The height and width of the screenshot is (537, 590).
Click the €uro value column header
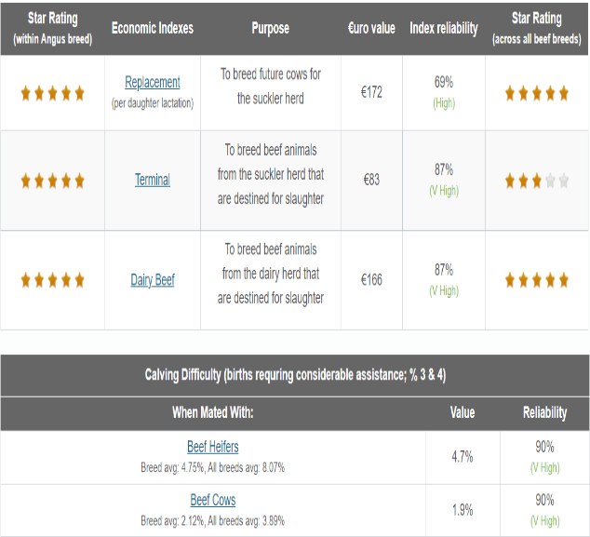(x=371, y=28)
